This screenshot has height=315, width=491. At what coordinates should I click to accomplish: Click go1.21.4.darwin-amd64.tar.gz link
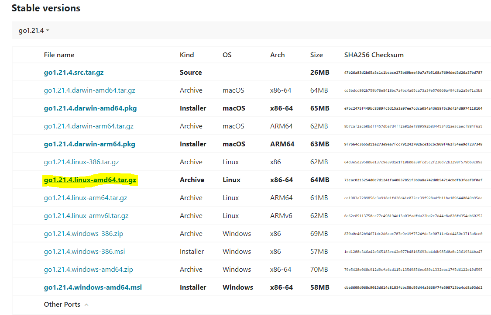pos(89,90)
